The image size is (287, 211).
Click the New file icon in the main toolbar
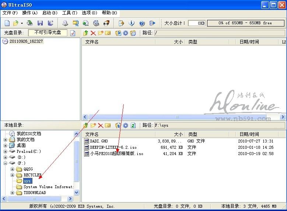click(7, 23)
